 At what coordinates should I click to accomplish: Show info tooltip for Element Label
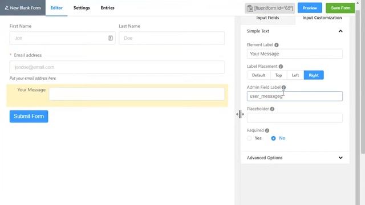tap(276, 45)
